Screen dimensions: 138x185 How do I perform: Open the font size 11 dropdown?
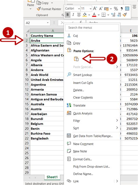[x=86, y=8]
